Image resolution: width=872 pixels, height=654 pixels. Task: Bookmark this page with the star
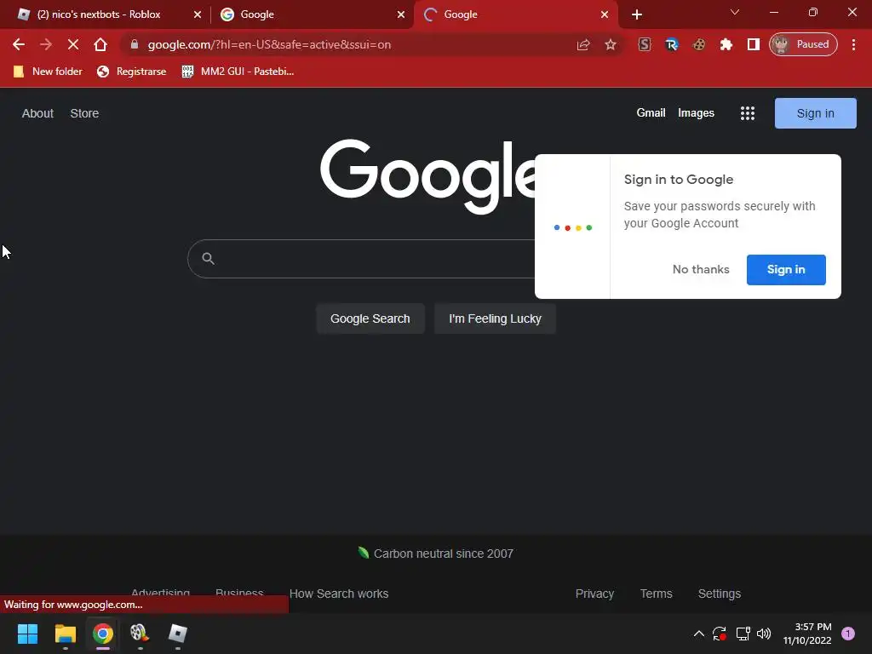(610, 44)
